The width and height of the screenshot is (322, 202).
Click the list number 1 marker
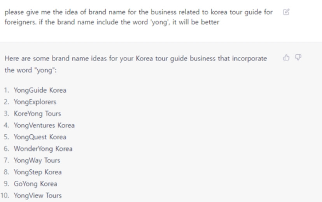click(x=7, y=90)
